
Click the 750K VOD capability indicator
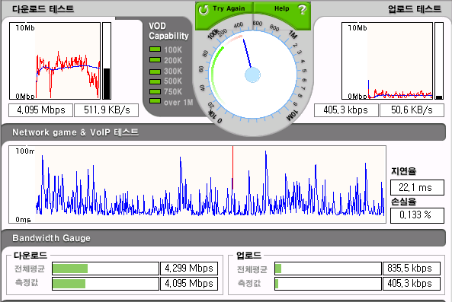tap(155, 92)
